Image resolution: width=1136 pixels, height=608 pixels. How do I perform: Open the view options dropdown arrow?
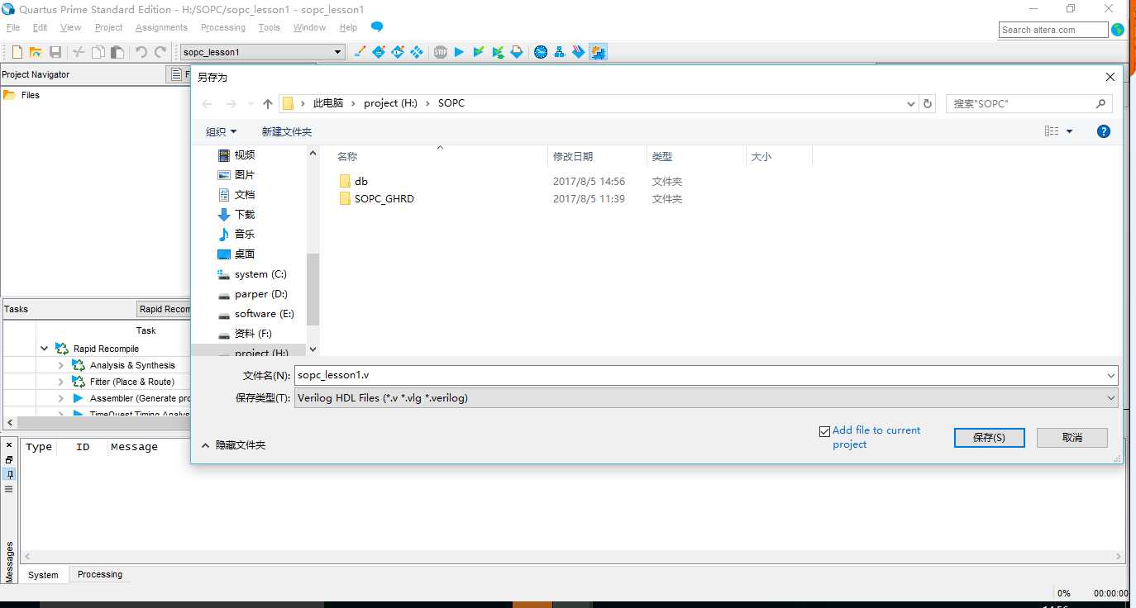tap(1069, 131)
